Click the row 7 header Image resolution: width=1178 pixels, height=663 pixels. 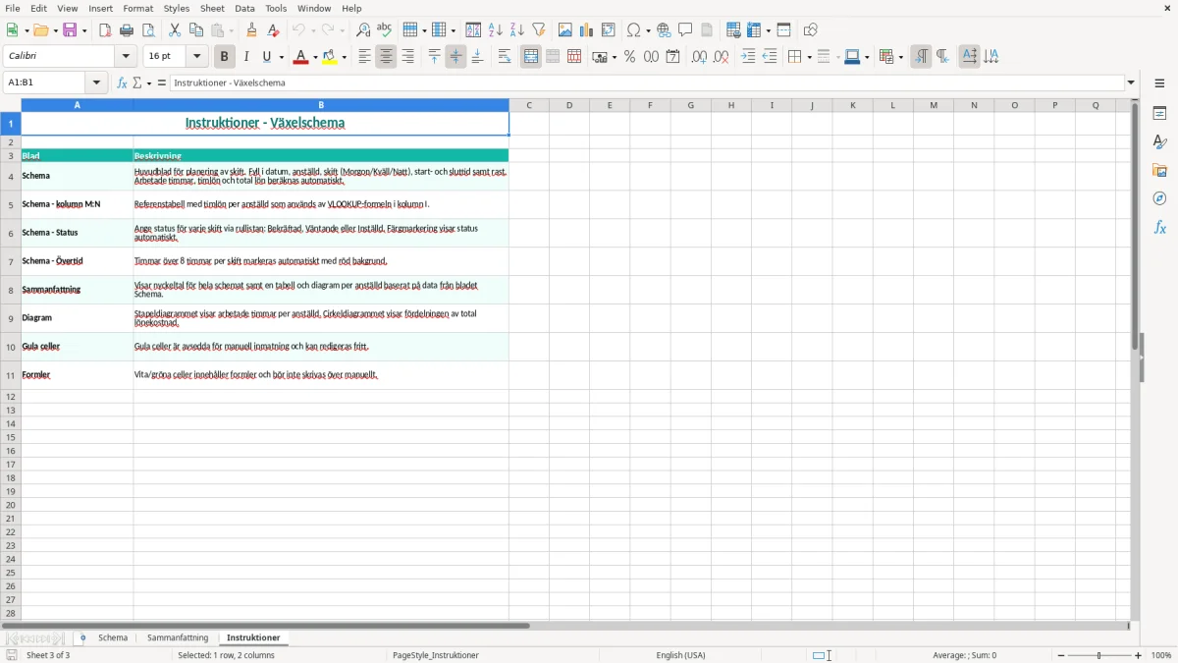pyautogui.click(x=11, y=261)
